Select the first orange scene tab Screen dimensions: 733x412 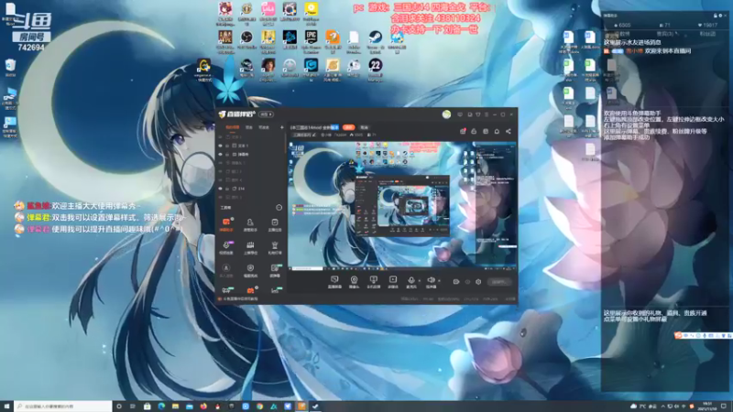click(x=232, y=127)
